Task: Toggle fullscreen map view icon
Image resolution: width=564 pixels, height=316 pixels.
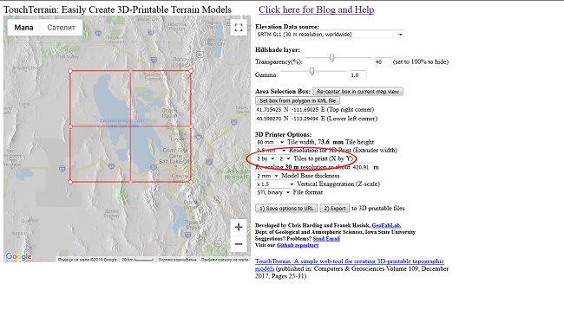Action: [239, 28]
